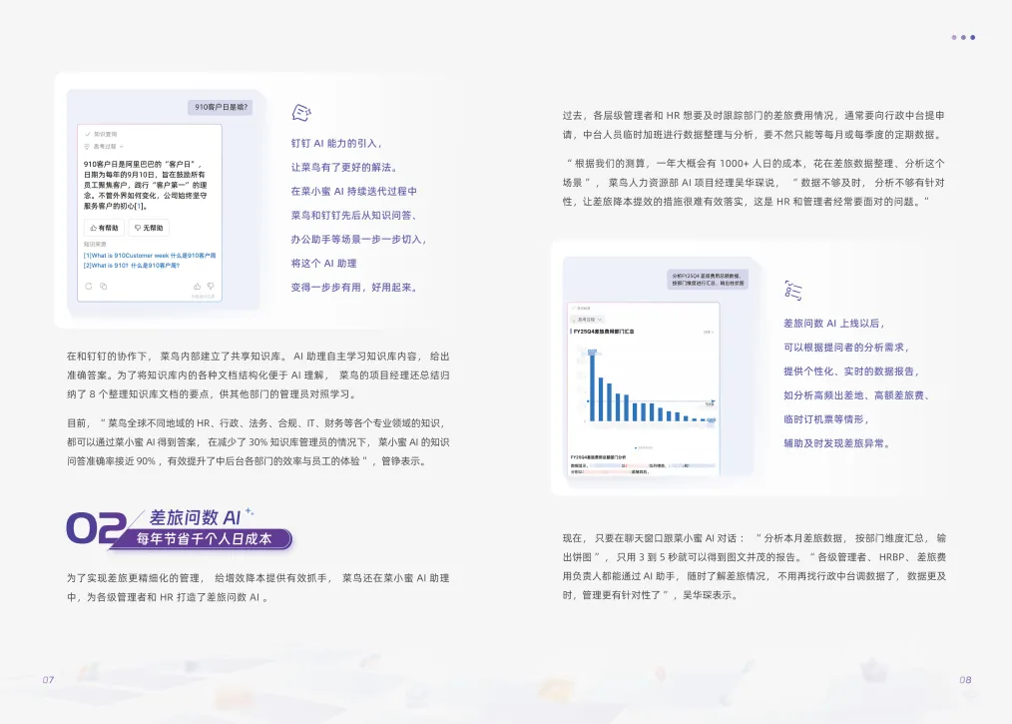Viewport: 1012px width, 724px height.
Task: Click the thumbs-up icon at answer bottom right
Action: (198, 286)
